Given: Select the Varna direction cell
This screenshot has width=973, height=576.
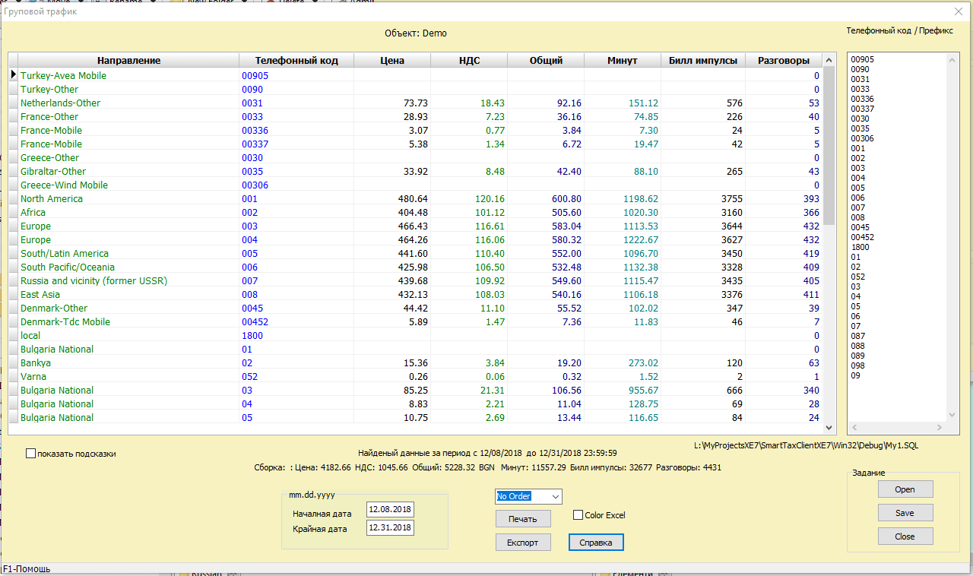Looking at the screenshot, I should pyautogui.click(x=128, y=376).
